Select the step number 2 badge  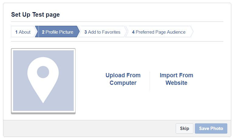tap(43, 32)
